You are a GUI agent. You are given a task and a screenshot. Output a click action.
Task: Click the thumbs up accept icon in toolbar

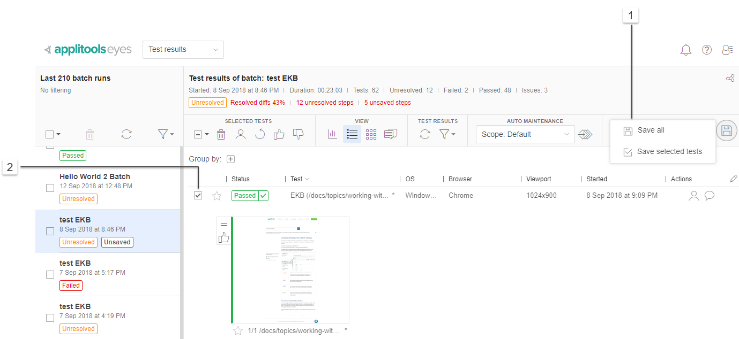tap(279, 134)
